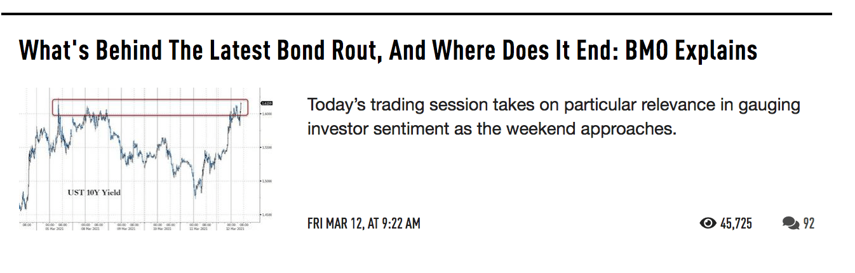This screenshot has width=855, height=273.
Task: Click the eye views icon
Action: [x=708, y=223]
